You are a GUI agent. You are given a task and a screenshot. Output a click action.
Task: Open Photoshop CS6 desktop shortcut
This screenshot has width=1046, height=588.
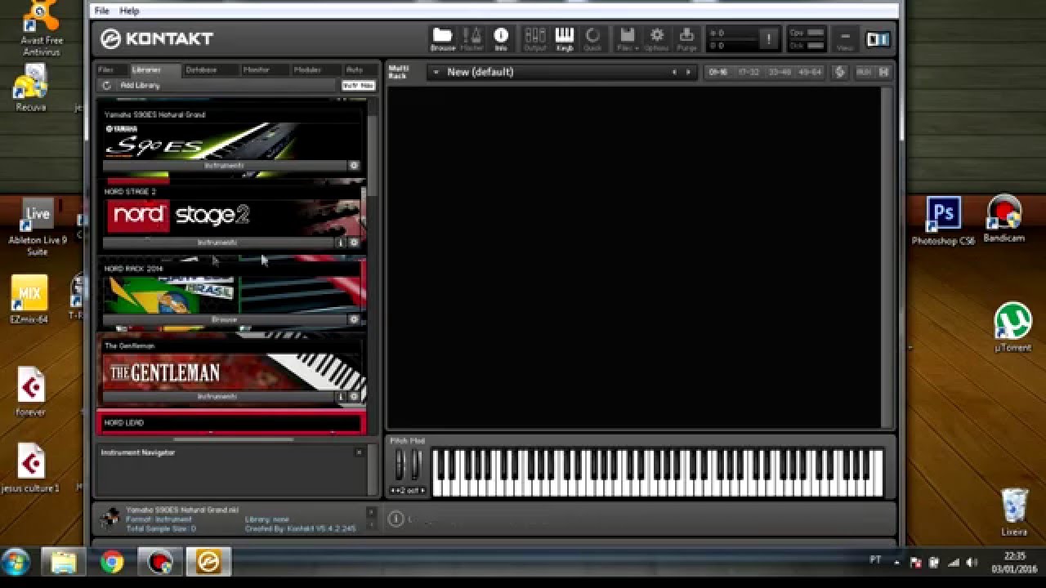[x=944, y=221]
